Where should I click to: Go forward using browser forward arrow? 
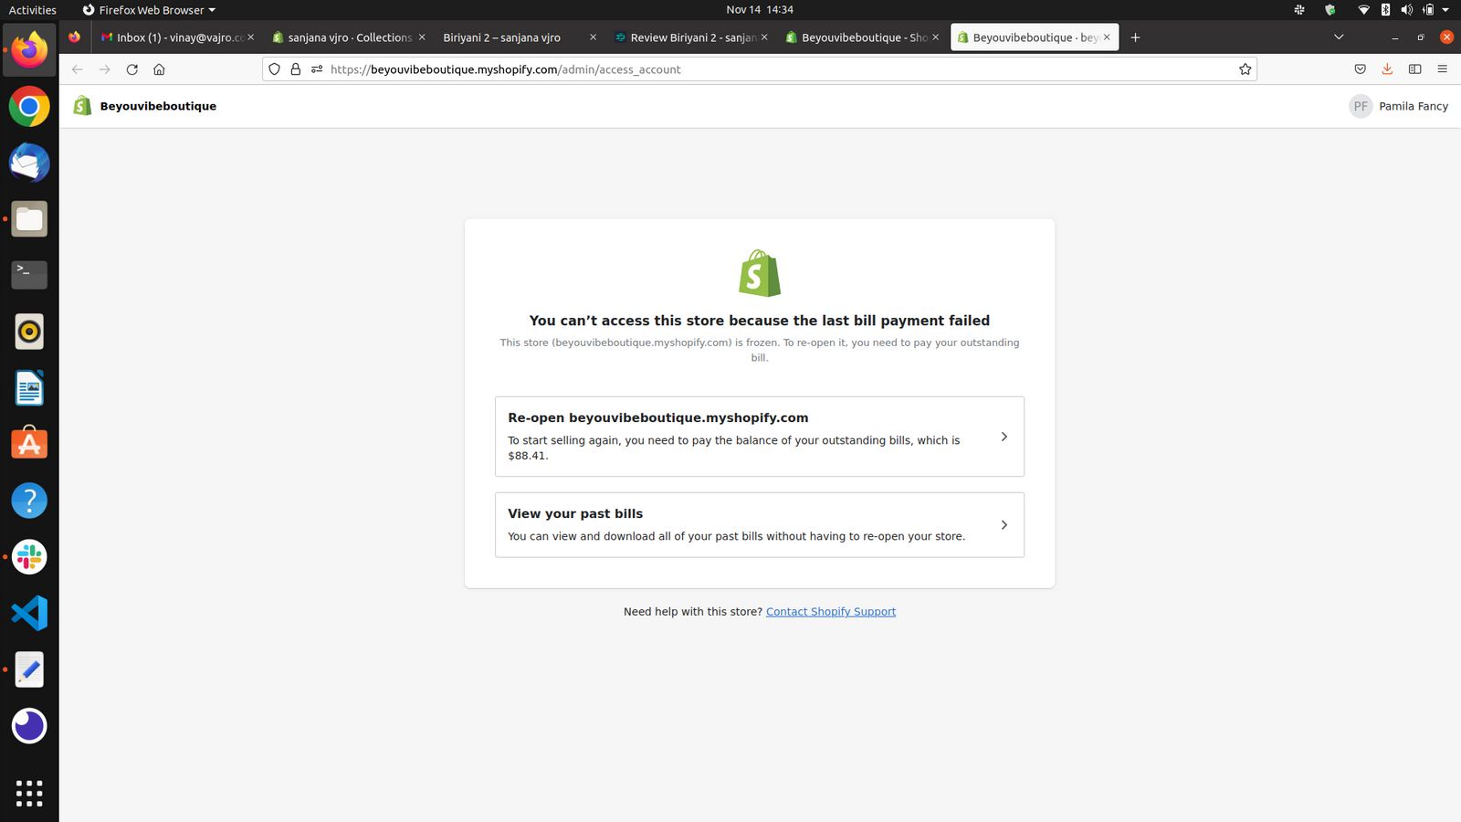(x=105, y=69)
